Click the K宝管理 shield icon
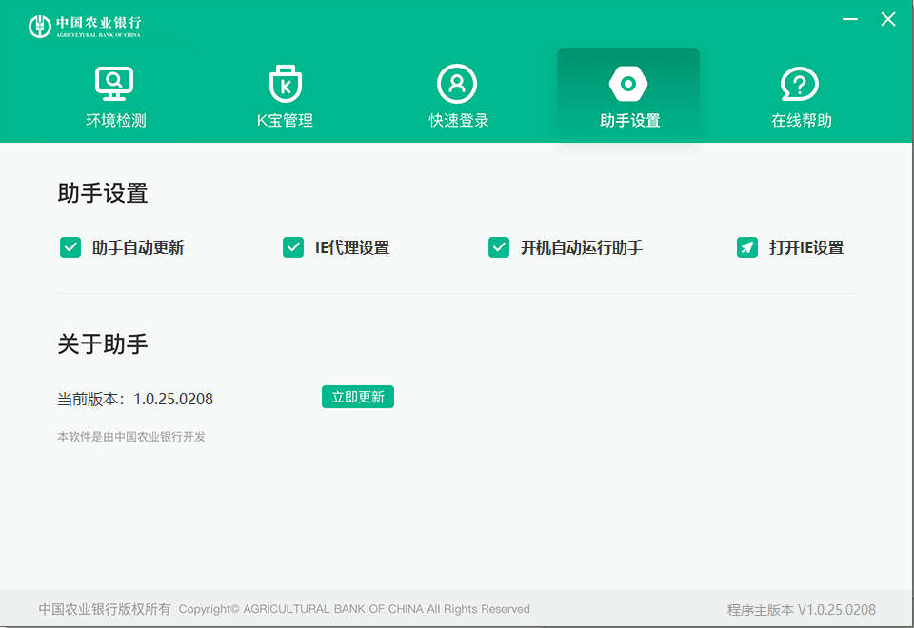Image resolution: width=914 pixels, height=628 pixels. click(x=285, y=84)
